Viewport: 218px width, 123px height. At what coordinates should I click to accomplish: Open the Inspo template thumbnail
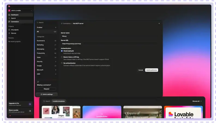(61, 112)
